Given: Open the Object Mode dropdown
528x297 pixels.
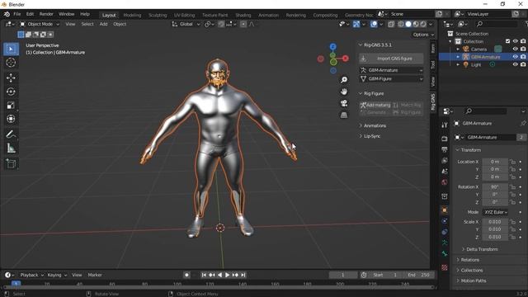Looking at the screenshot, I should 40,24.
